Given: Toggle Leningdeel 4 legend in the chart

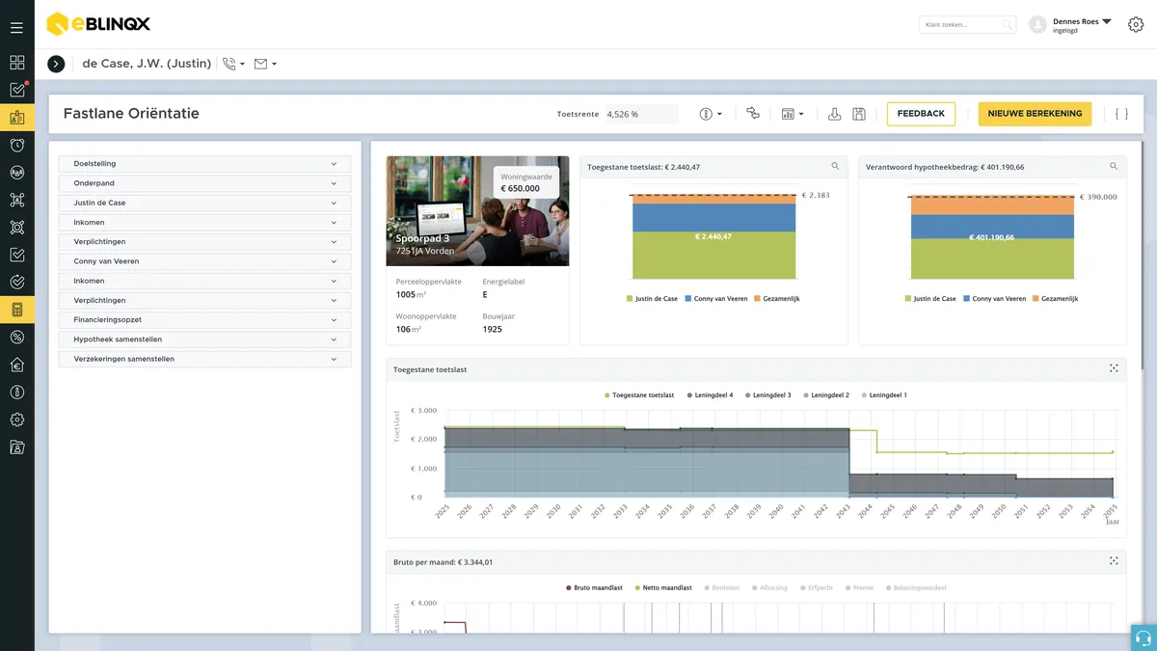Looking at the screenshot, I should click(710, 395).
